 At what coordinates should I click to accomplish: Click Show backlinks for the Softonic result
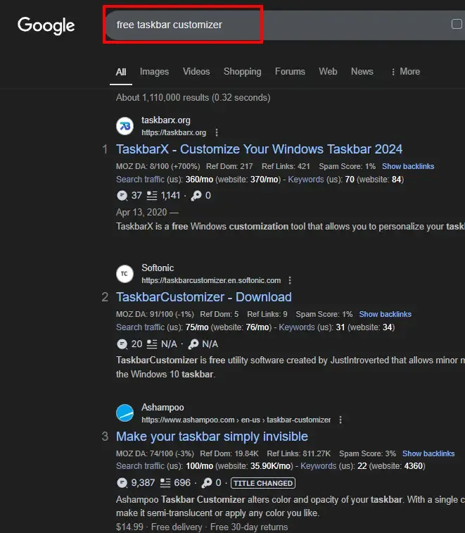pyautogui.click(x=386, y=314)
